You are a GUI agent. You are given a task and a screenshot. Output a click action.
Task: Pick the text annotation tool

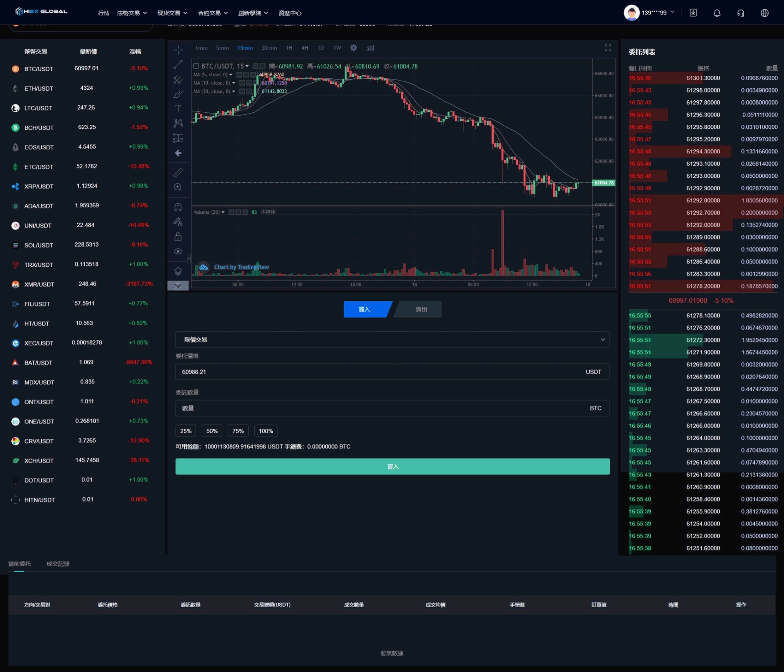[x=178, y=109]
